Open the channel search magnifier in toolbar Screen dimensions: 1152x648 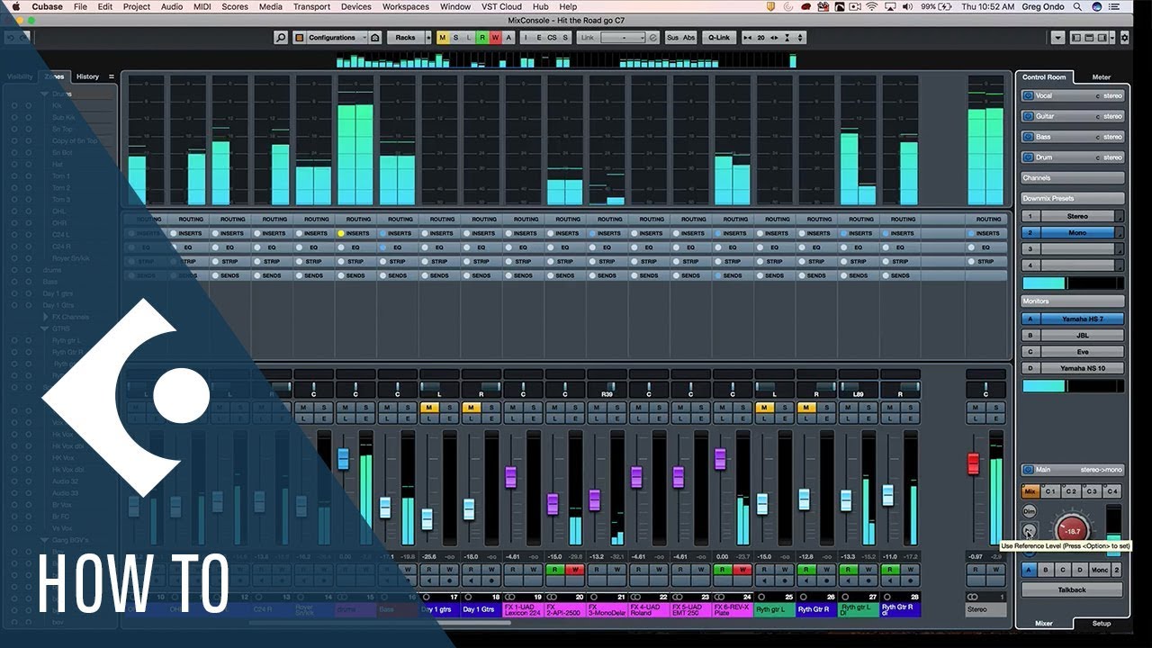tap(281, 38)
